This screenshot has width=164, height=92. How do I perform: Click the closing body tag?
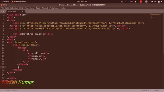coord(11,78)
